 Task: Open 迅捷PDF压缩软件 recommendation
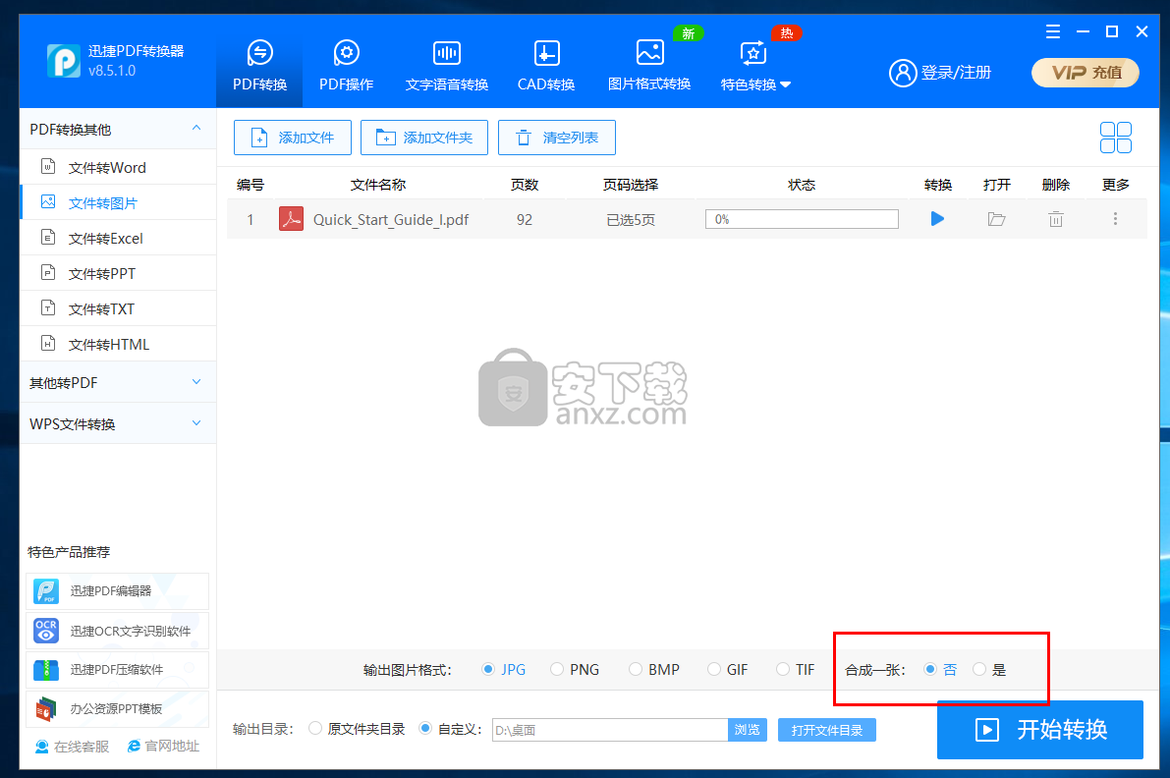pos(117,669)
